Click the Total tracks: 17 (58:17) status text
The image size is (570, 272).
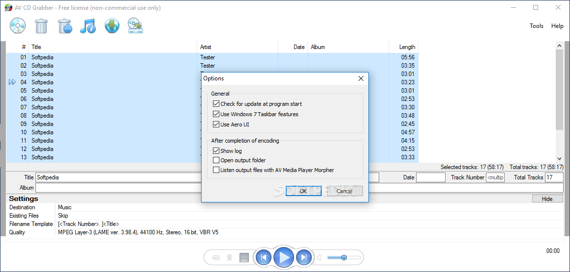click(537, 167)
